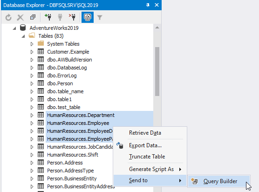
Task: Click the dbo.DatabaseLog table icon
Action: click(x=41, y=68)
